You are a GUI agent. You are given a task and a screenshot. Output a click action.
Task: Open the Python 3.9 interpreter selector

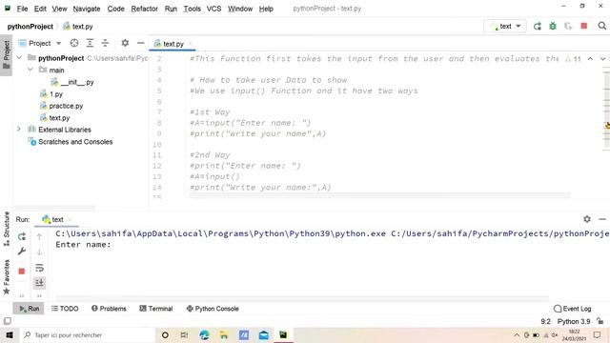click(574, 321)
